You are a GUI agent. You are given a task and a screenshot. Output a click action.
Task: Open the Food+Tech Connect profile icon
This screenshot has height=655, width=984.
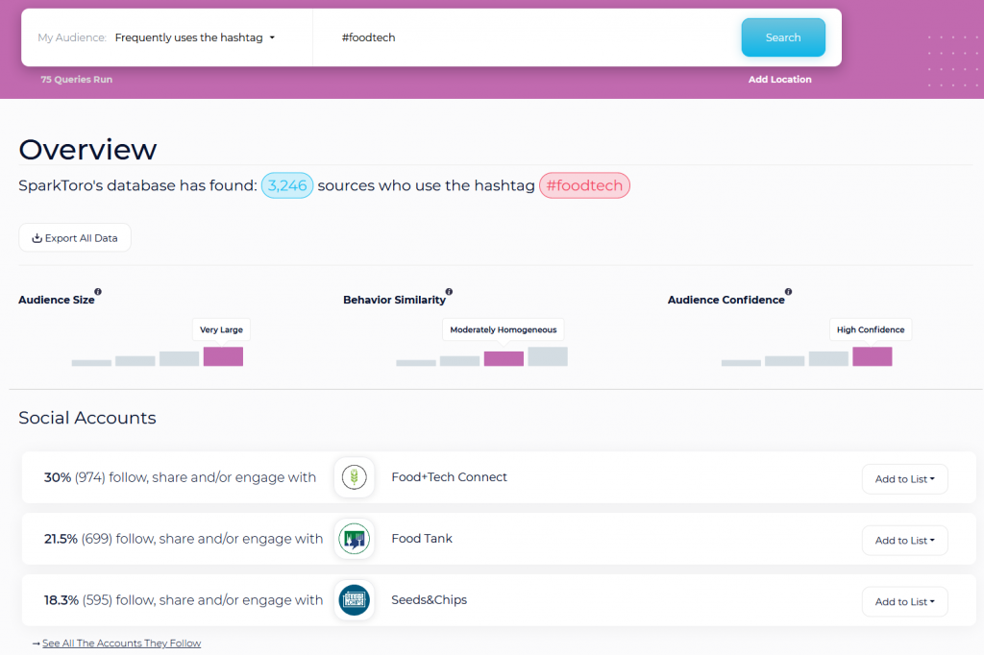[354, 477]
